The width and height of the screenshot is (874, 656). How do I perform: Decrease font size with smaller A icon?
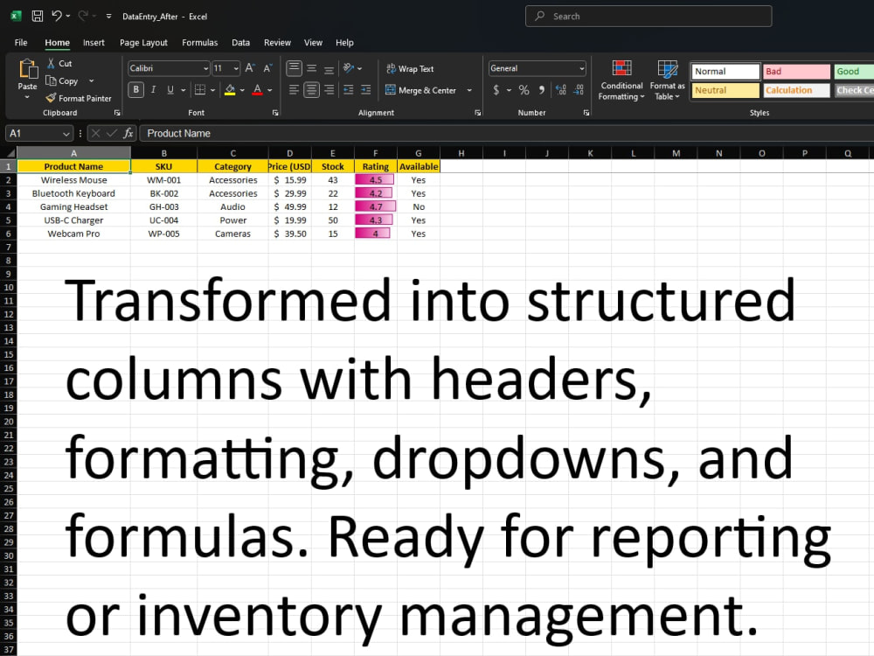pyautogui.click(x=268, y=68)
